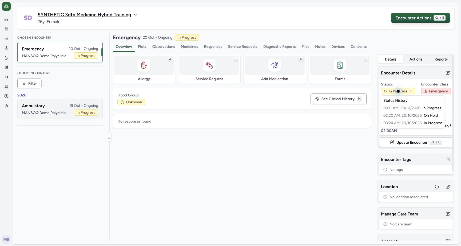Click the Add Medication pills card

click(275, 69)
